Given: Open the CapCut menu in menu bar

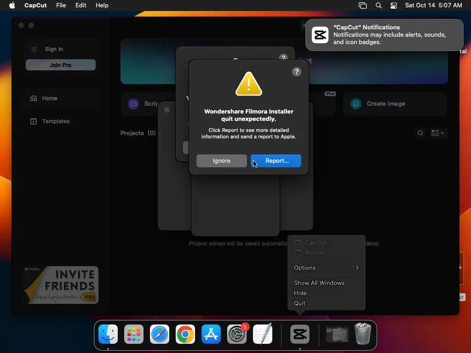Looking at the screenshot, I should pyautogui.click(x=35, y=5).
